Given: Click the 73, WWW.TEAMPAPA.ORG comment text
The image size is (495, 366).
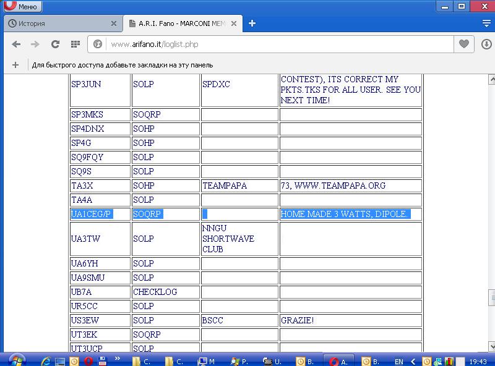Looking at the screenshot, I should [x=333, y=185].
